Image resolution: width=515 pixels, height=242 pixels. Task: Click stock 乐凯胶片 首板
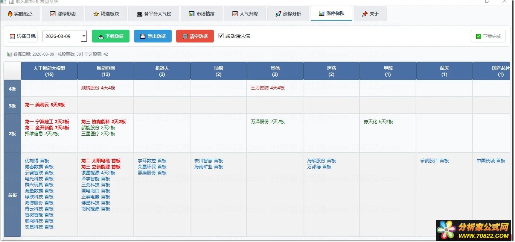pyautogui.click(x=434, y=161)
